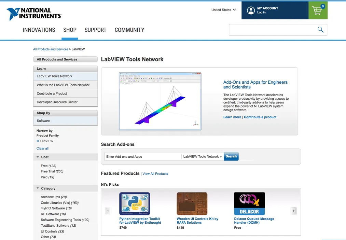Open Delacor DQMH product image

(249, 203)
